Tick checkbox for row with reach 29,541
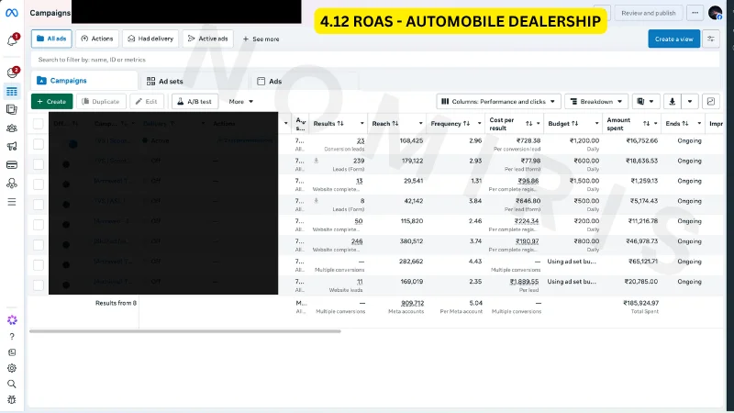The image size is (734, 413). click(x=39, y=184)
